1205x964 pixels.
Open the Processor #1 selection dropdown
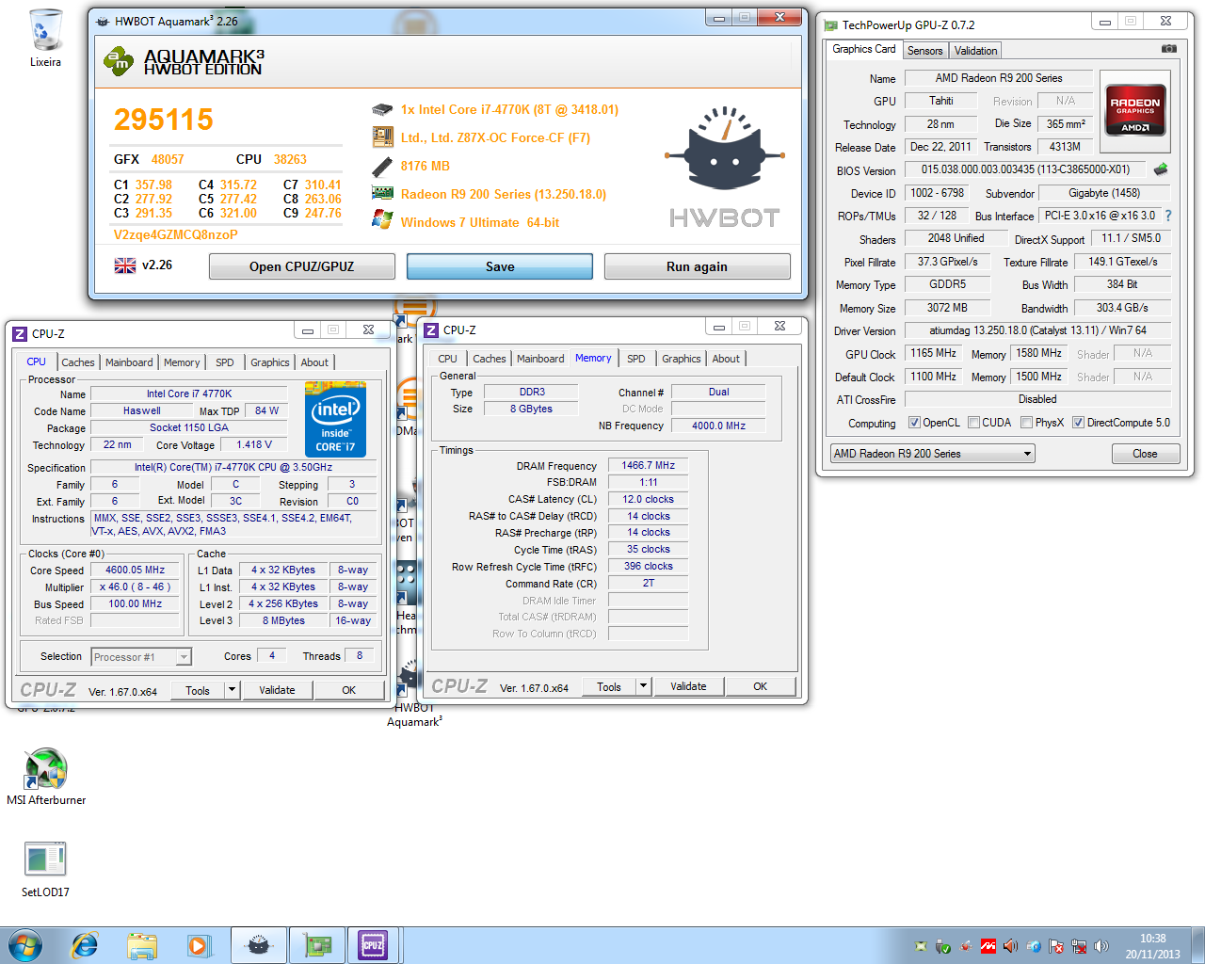pos(141,657)
